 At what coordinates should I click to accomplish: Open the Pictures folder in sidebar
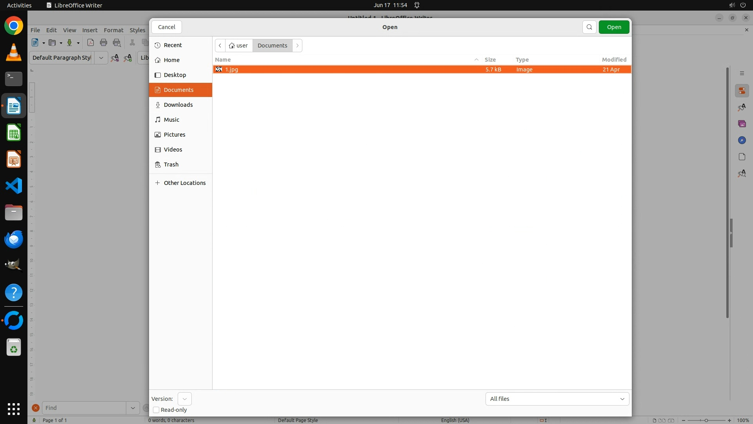(175, 135)
